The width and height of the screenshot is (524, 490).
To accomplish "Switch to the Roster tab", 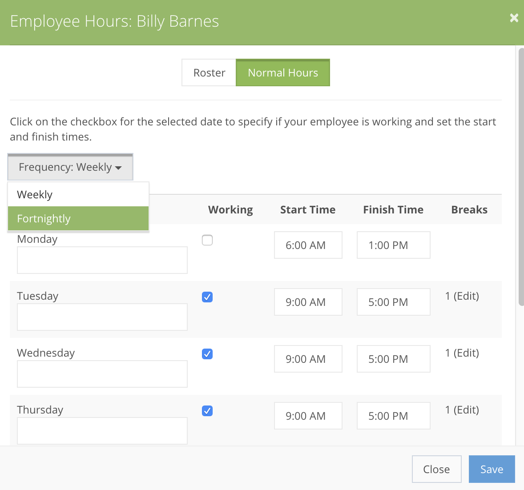I will click(x=208, y=72).
